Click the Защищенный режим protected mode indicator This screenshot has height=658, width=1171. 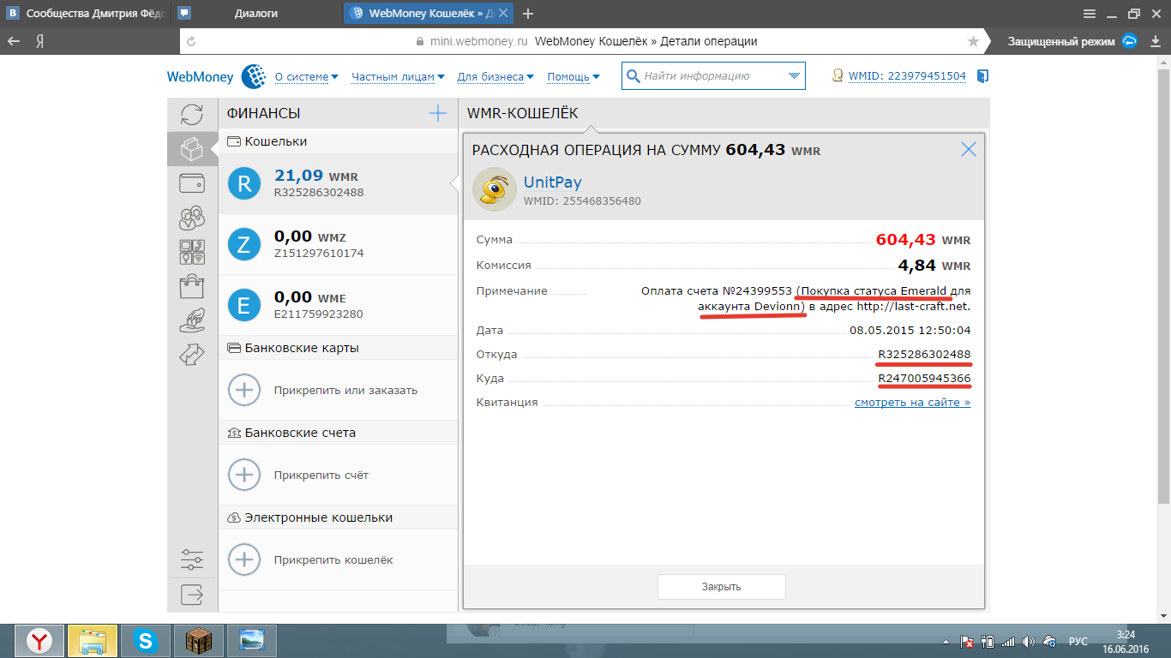(x=1072, y=41)
